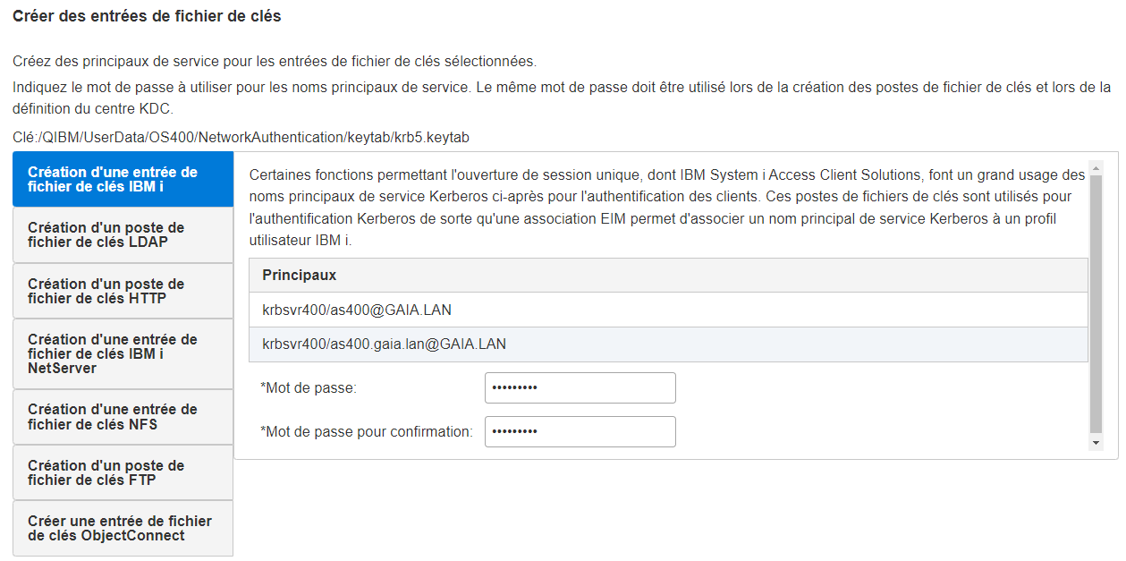
Task: Click the Principaux column header
Action: click(x=668, y=276)
